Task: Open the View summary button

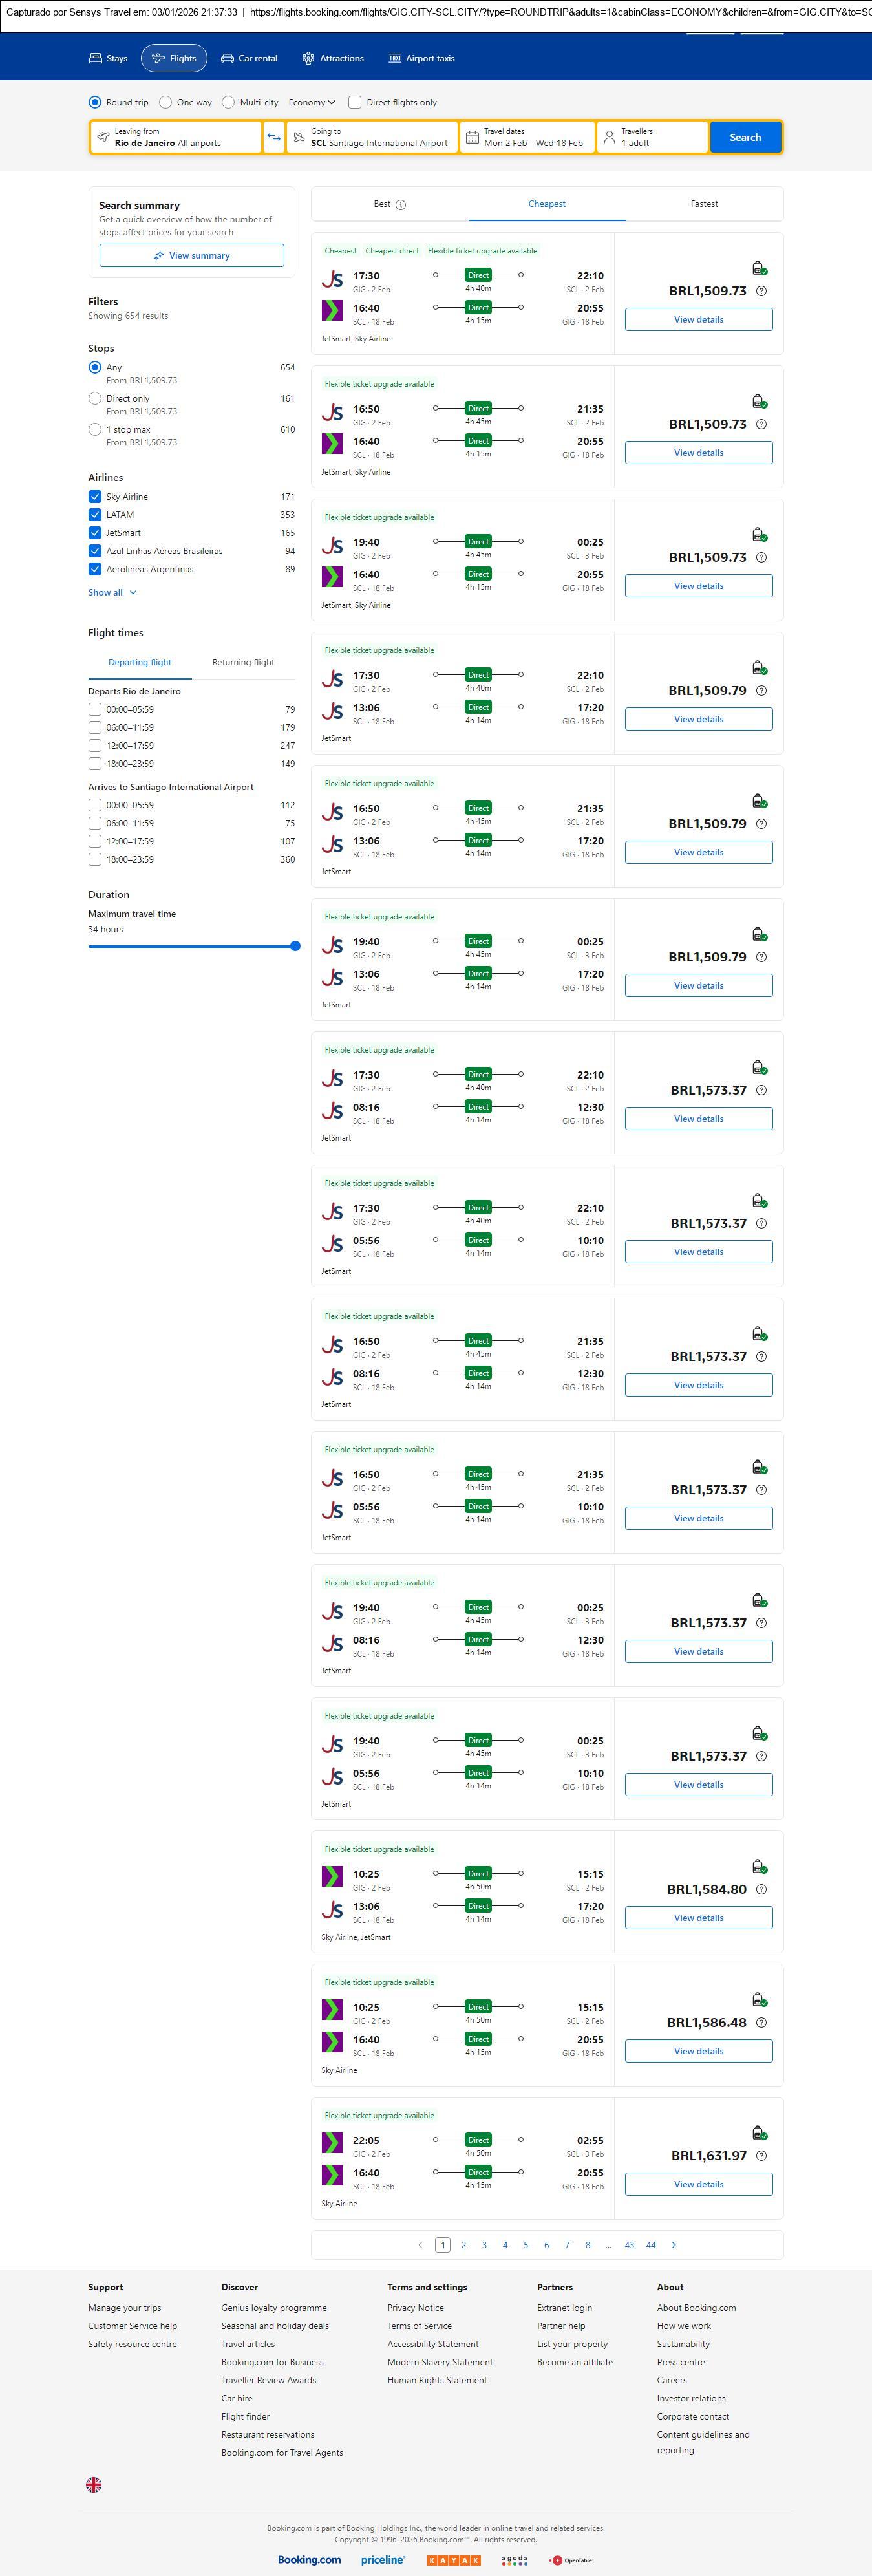Action: click(191, 256)
